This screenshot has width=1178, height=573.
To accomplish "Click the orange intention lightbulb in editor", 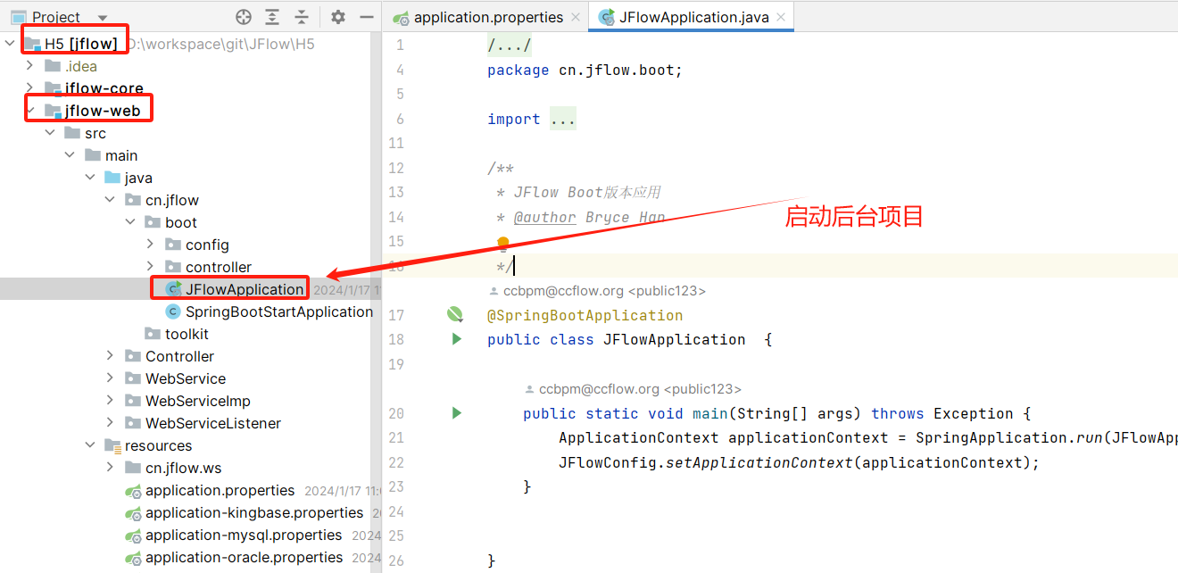I will click(502, 243).
